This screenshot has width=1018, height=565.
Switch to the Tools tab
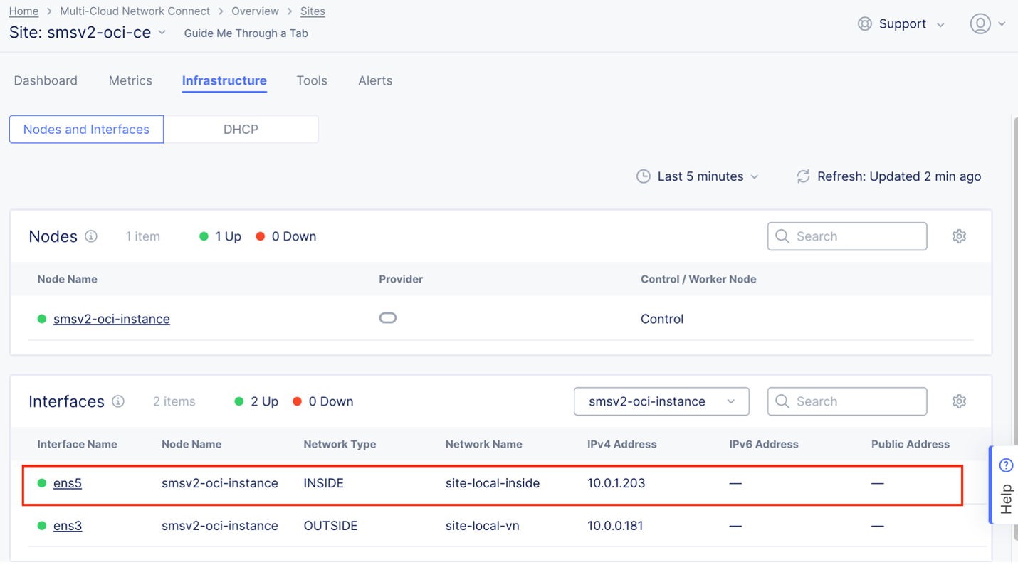pos(311,80)
